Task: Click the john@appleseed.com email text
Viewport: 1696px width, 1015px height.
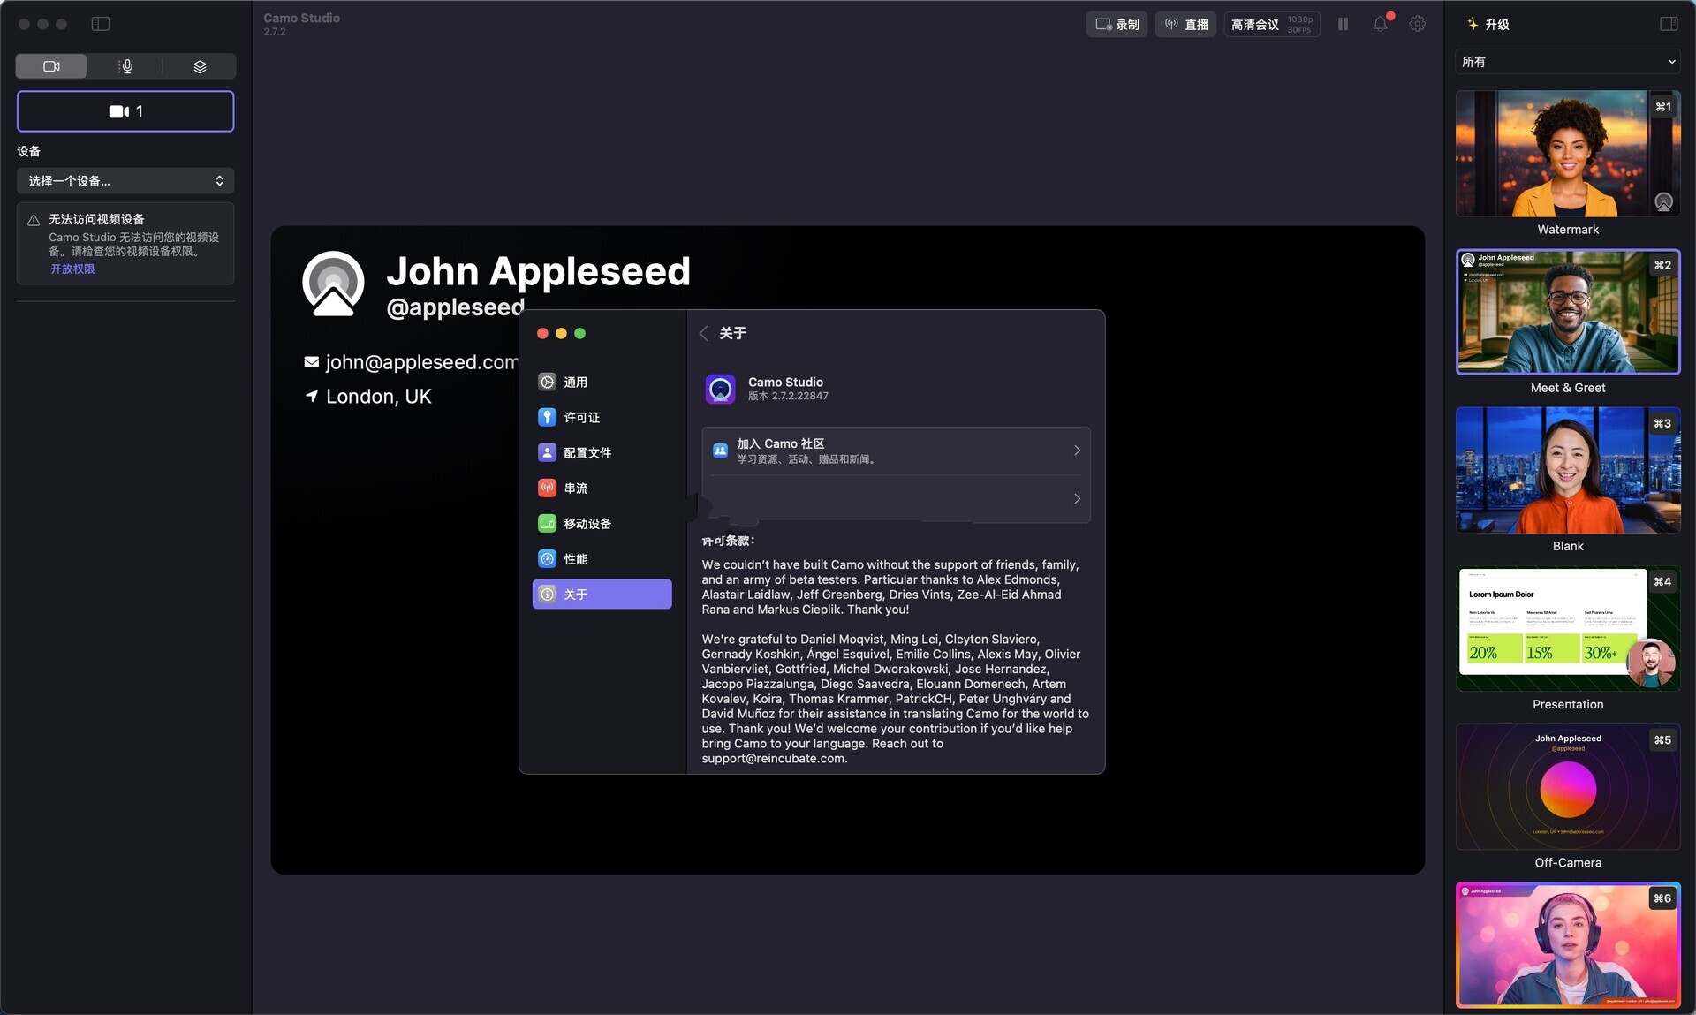Action: pos(422,362)
